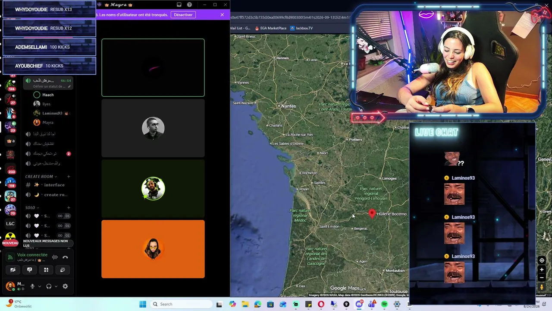The image size is (552, 311).
Task: Click the Désactiver button in the banner
Action: pos(183,15)
